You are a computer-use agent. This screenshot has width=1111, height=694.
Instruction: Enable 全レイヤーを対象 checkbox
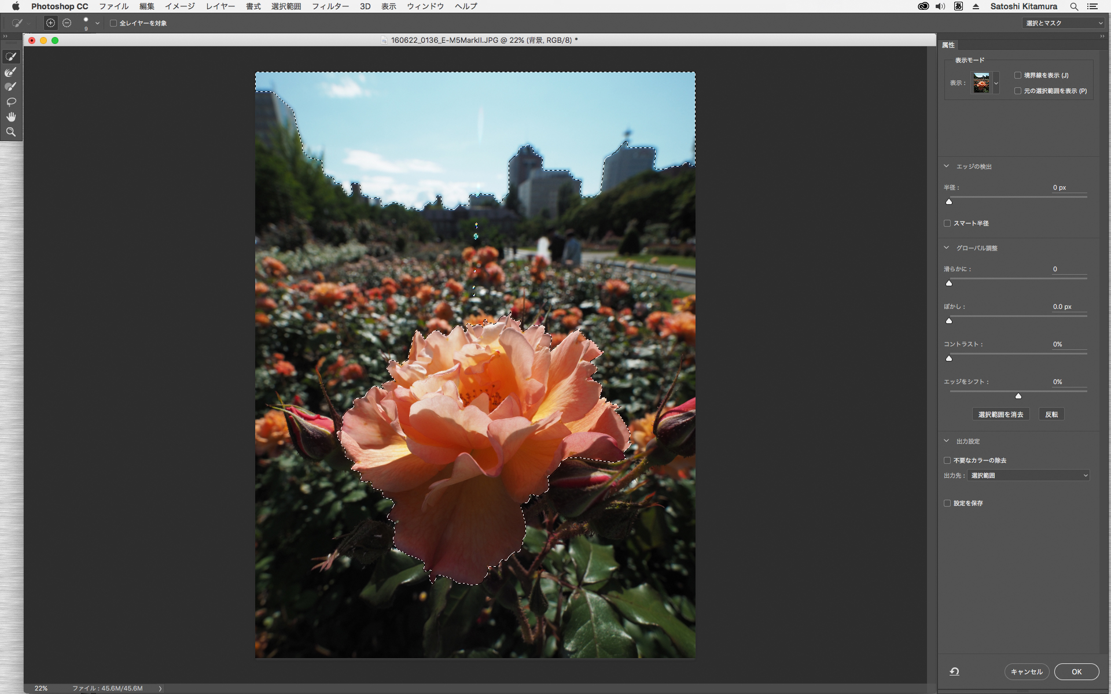(113, 23)
